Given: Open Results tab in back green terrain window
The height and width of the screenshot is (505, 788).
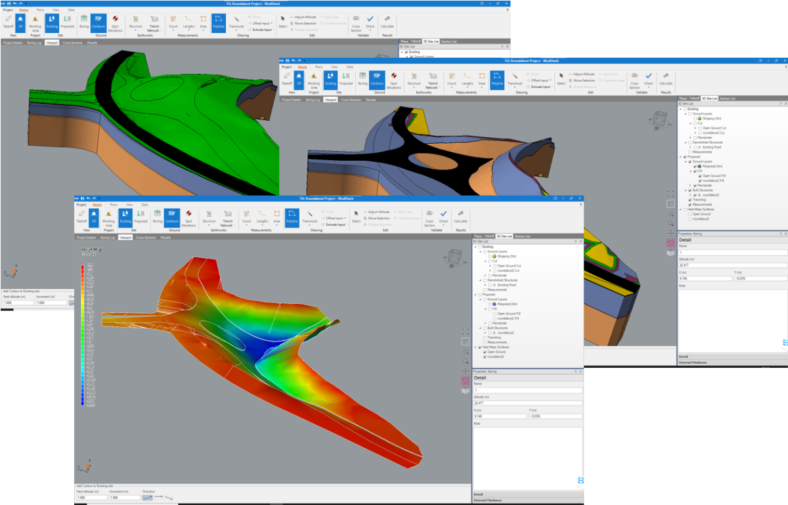Looking at the screenshot, I should click(x=92, y=43).
